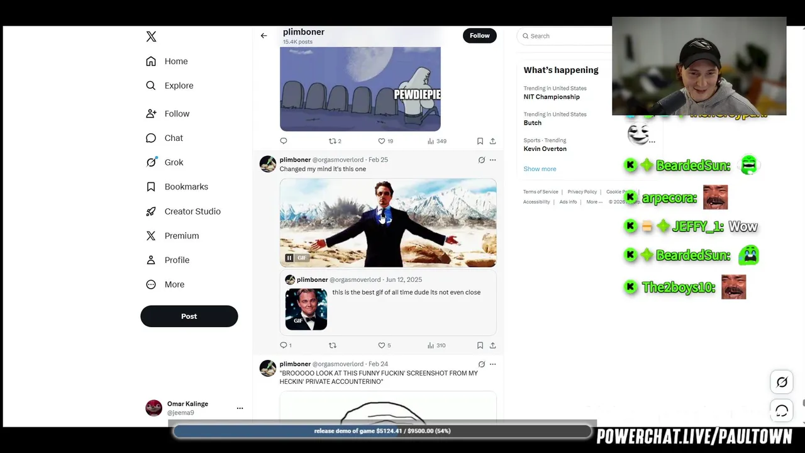Repost the post with 2 reposts

[x=335, y=141]
